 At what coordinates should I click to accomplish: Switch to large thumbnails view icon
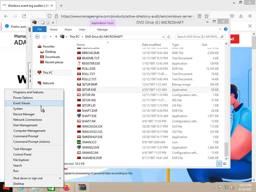[225, 163]
